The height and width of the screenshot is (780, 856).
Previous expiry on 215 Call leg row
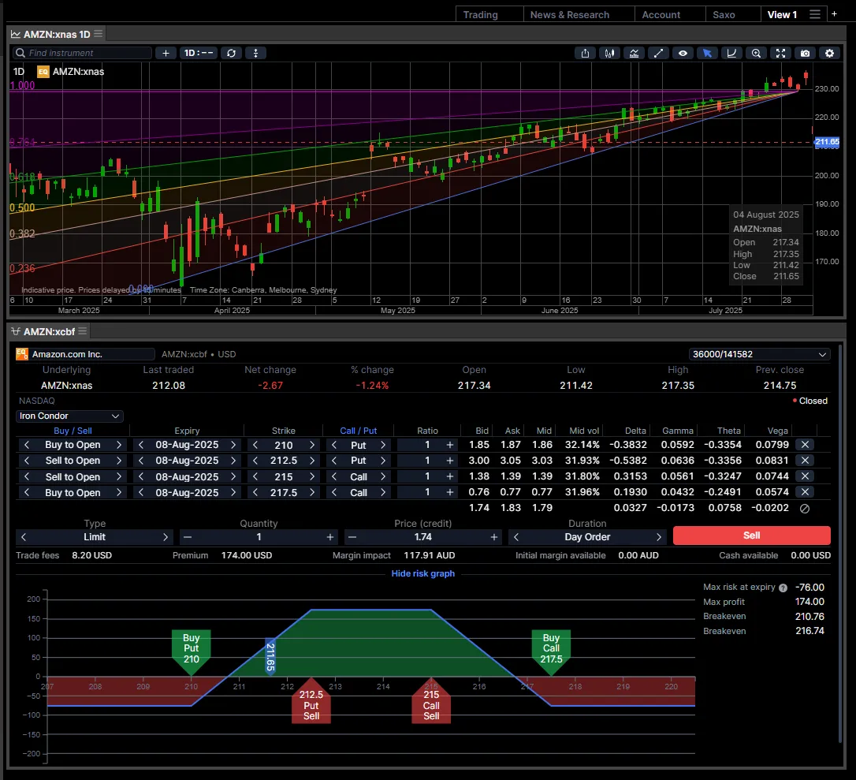pos(141,476)
